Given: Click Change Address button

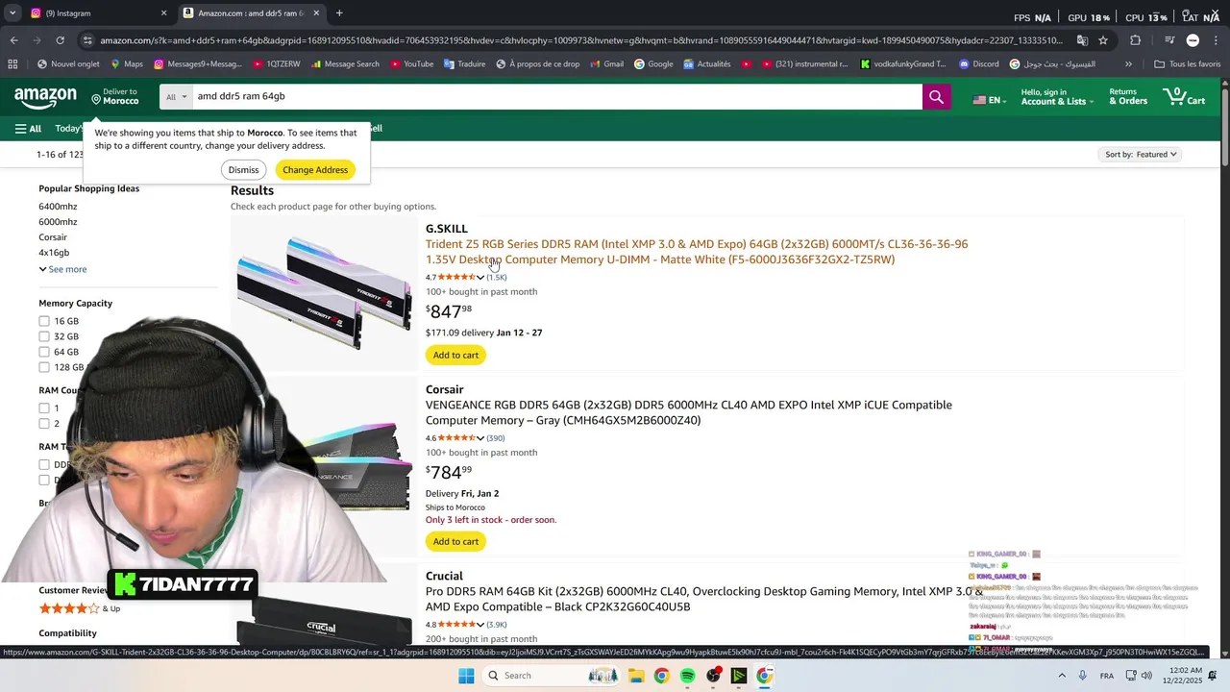Looking at the screenshot, I should (x=315, y=170).
